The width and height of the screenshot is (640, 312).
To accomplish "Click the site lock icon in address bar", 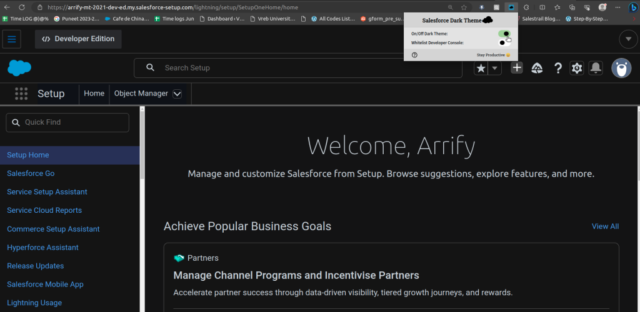I will click(39, 7).
